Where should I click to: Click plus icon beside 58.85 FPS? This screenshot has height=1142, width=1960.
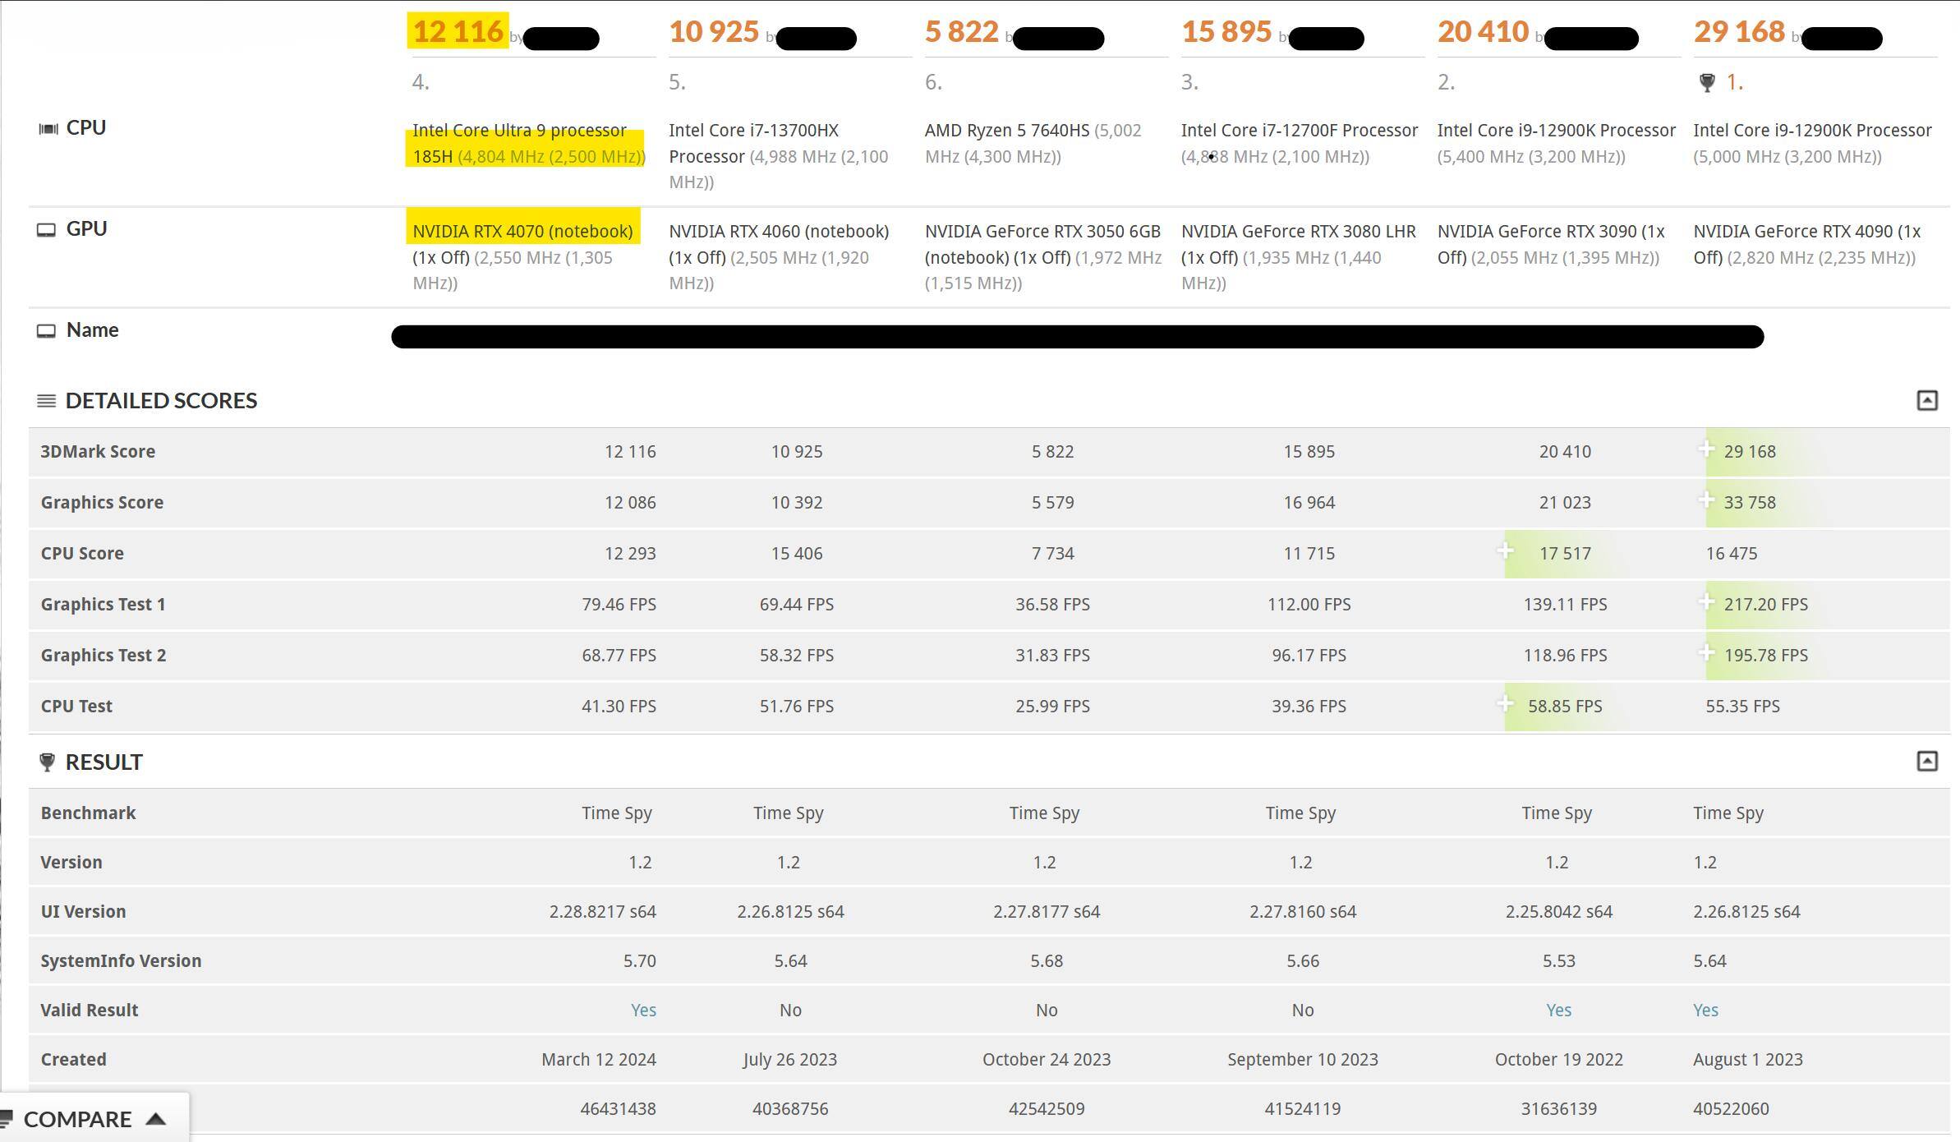coord(1505,703)
